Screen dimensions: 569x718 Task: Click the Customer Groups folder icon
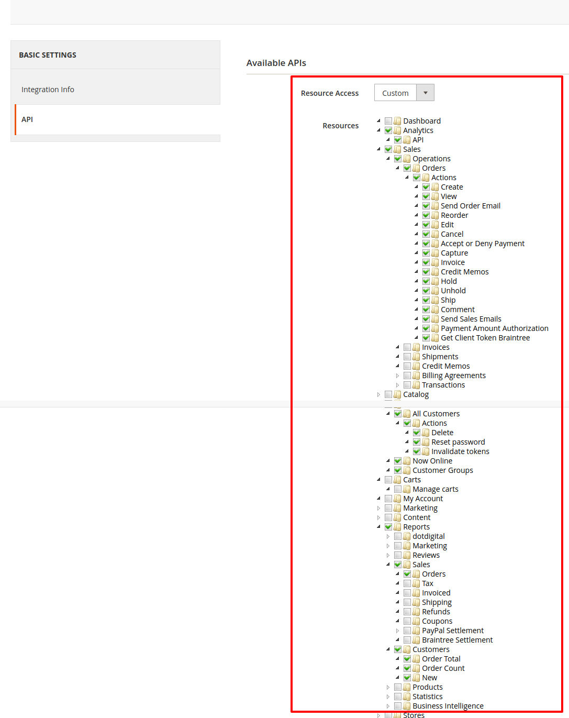coord(407,470)
